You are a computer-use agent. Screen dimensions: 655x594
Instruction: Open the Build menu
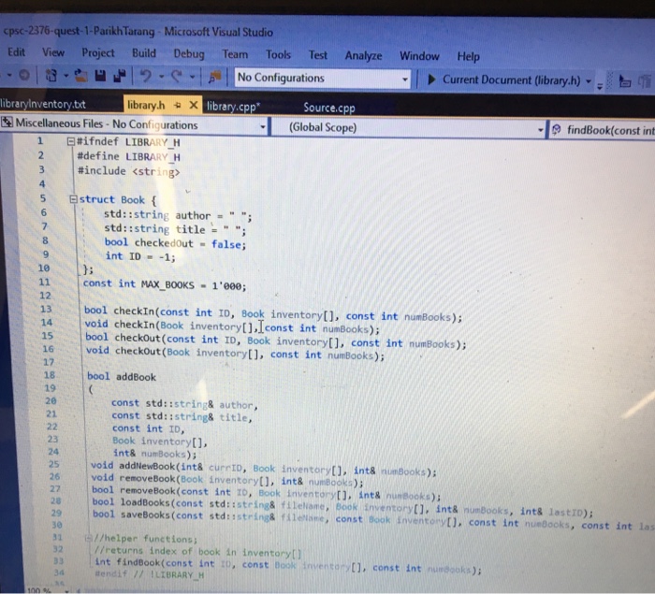point(144,53)
